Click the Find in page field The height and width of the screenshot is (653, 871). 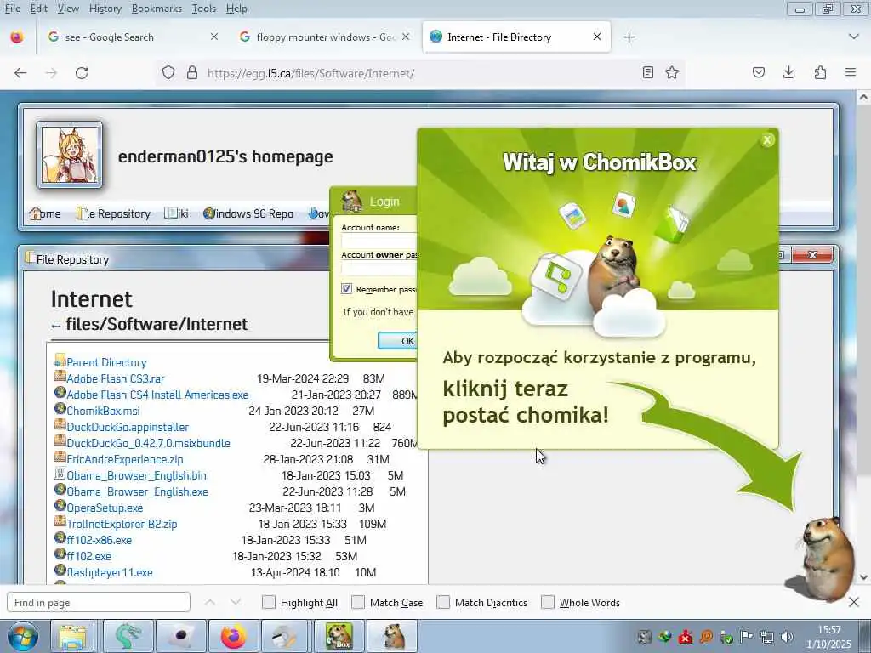[x=99, y=603]
